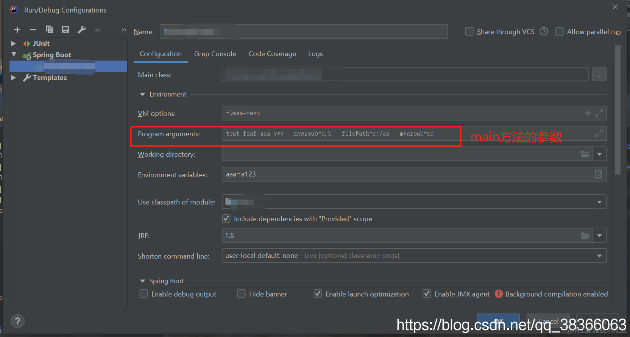The height and width of the screenshot is (337, 630).
Task: Close the Run/Debug Configurations dialog
Action: pos(615,7)
